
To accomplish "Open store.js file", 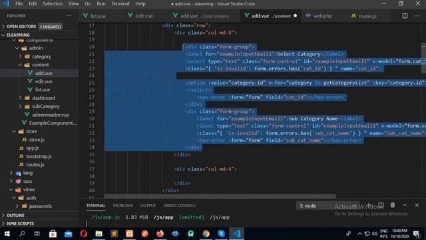I will pyautogui.click(x=37, y=139).
